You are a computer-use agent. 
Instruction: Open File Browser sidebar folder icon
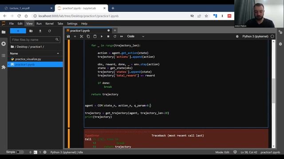pos(4,32)
